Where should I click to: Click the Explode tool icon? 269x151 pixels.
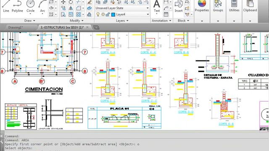click(x=89, y=8)
